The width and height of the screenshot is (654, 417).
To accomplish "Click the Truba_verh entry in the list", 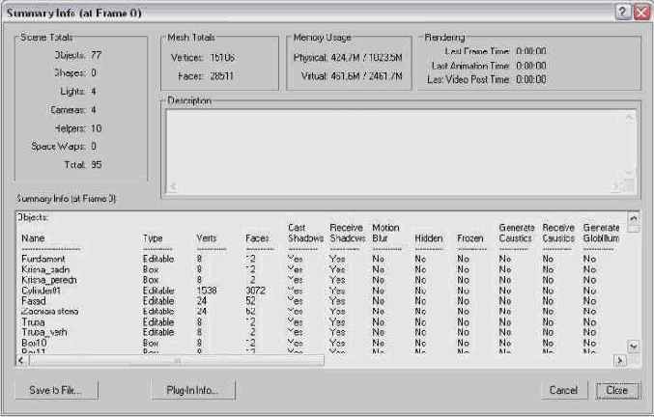I will click(43, 332).
